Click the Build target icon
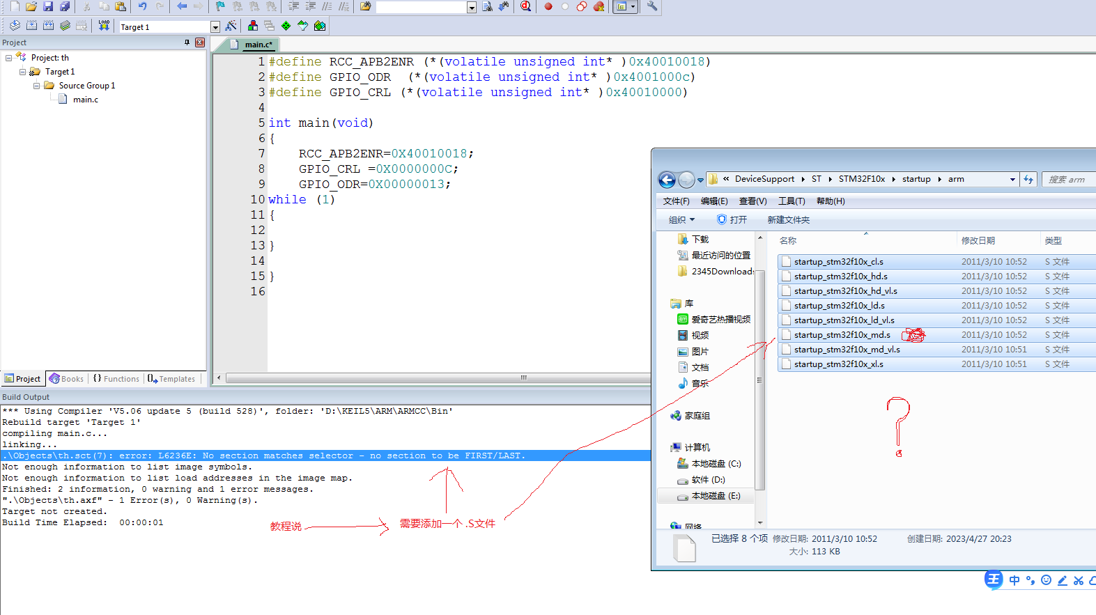This screenshot has width=1096, height=615. [31, 26]
